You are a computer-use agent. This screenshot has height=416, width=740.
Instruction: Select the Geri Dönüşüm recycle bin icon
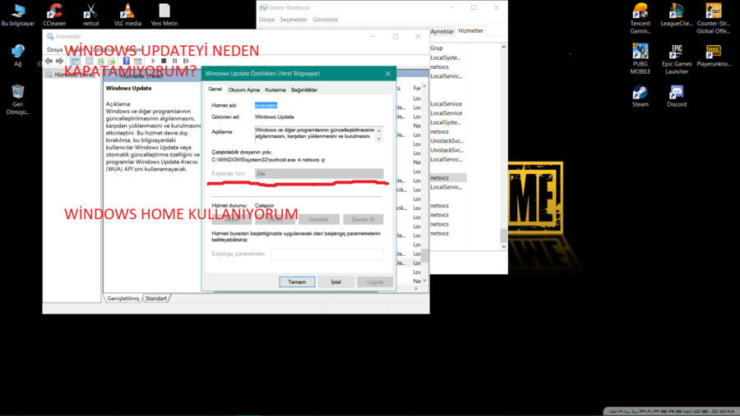[x=18, y=99]
